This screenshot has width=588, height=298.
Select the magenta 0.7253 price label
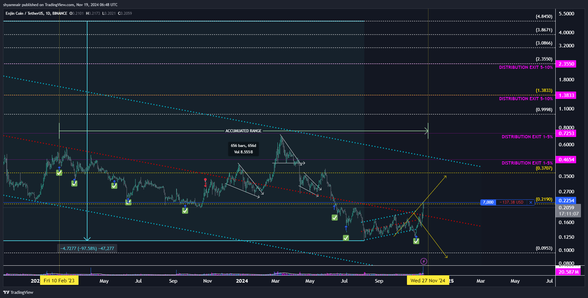[566, 133]
